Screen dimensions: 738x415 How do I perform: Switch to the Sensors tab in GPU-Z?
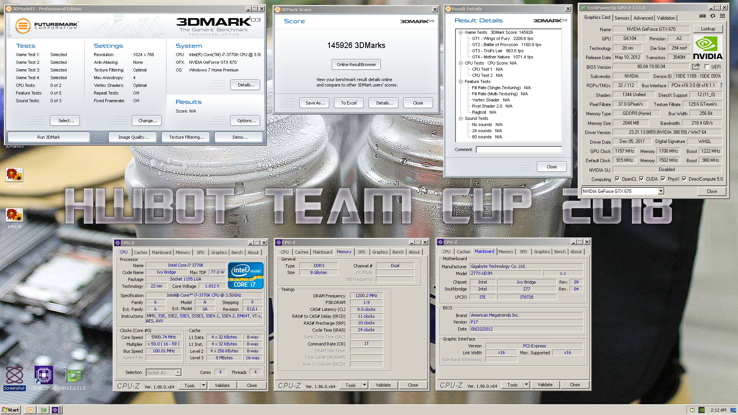tap(622, 18)
